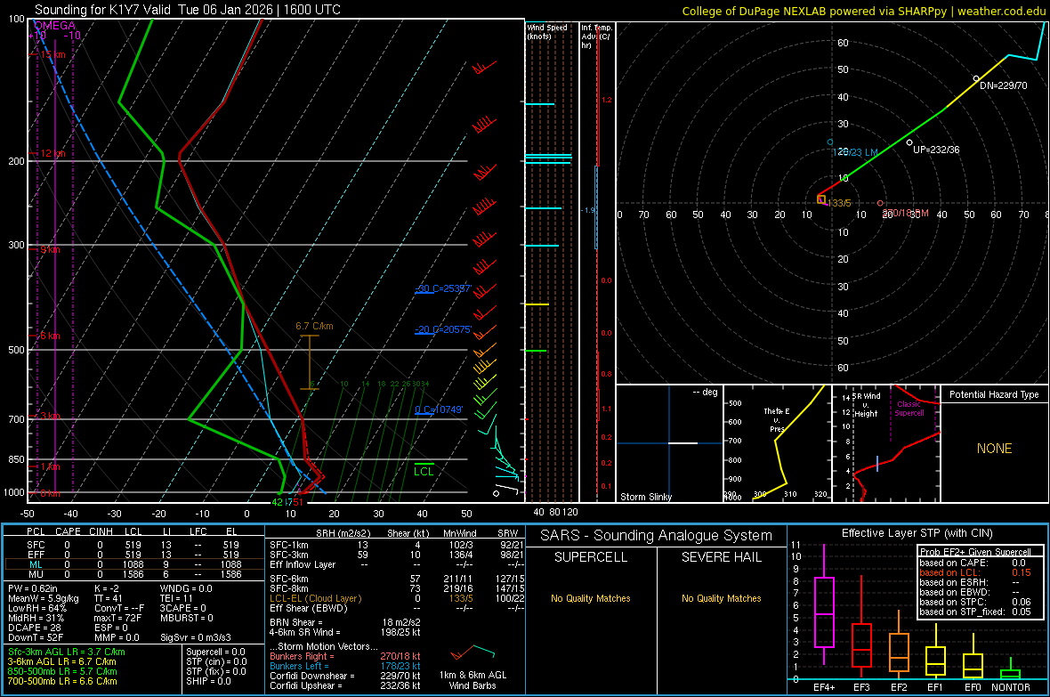Click the '178/23 LM' left mover label

click(x=855, y=152)
